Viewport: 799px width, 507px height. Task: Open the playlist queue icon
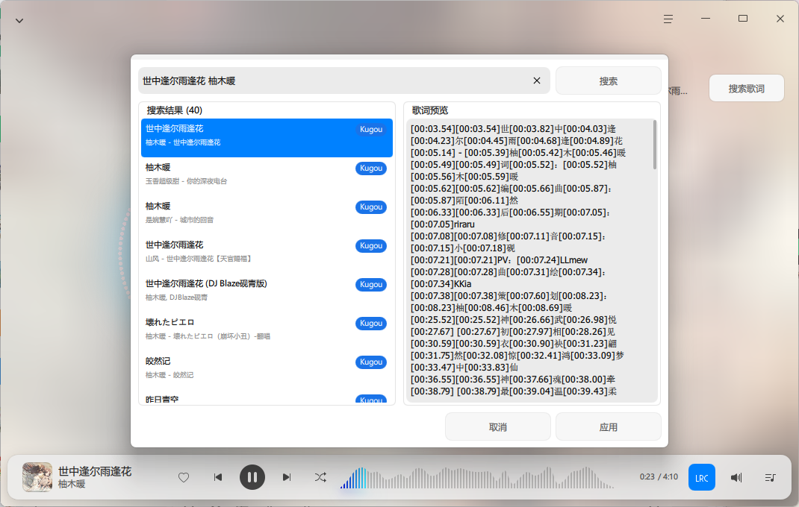coord(771,477)
